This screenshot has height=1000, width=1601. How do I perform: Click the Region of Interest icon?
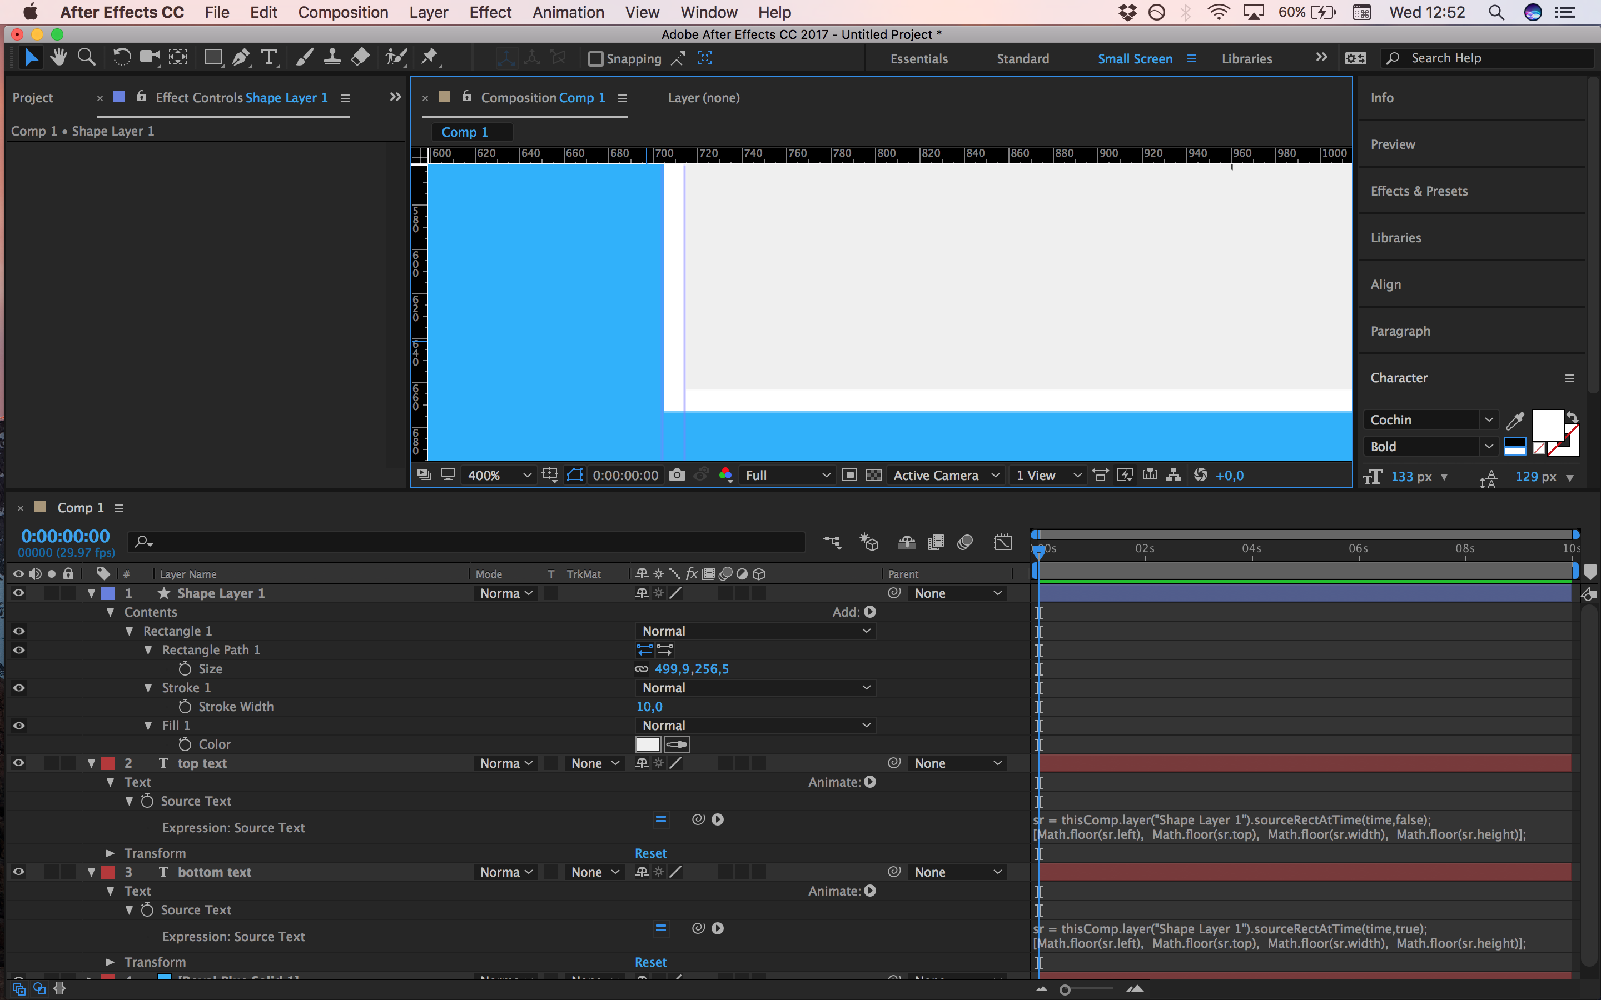(849, 475)
